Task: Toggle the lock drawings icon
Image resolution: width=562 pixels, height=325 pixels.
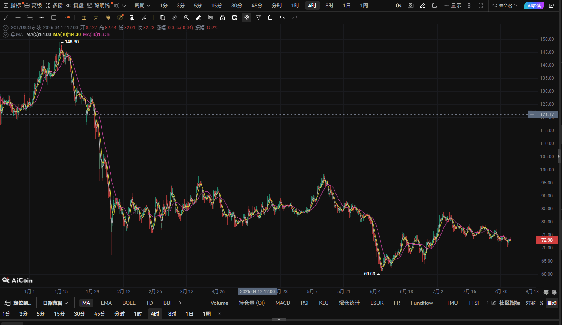Action: [222, 18]
